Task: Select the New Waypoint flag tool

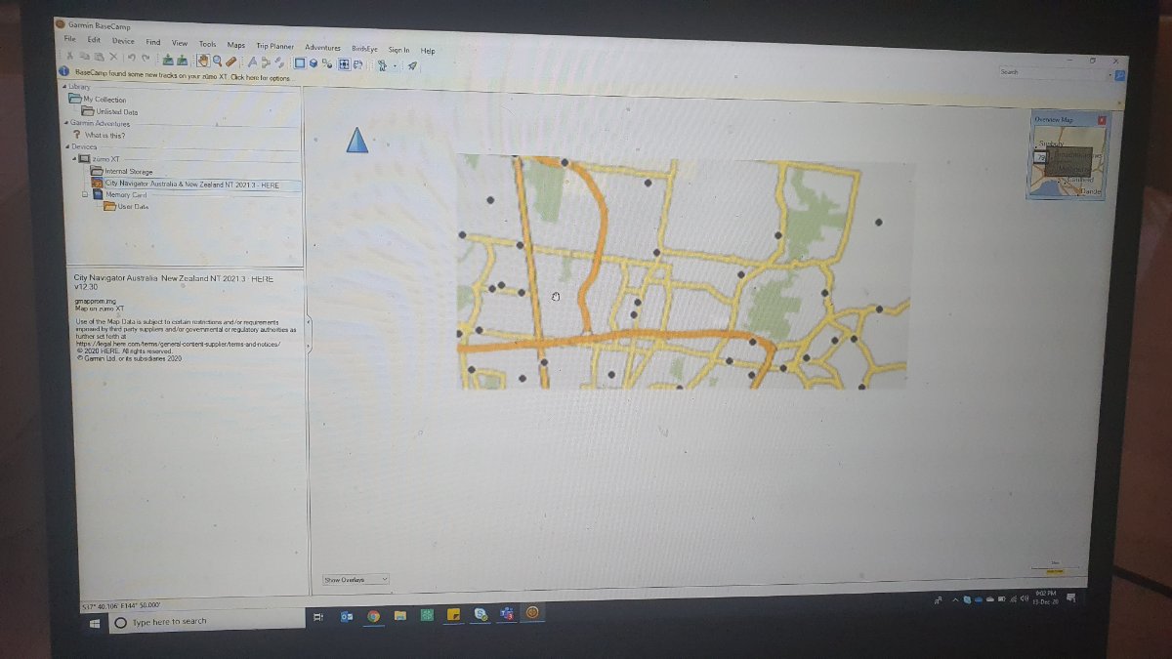Action: point(253,62)
